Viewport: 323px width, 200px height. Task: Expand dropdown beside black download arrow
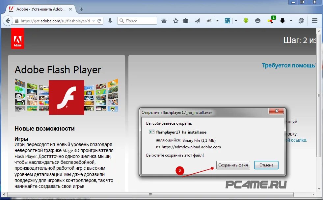(291, 21)
